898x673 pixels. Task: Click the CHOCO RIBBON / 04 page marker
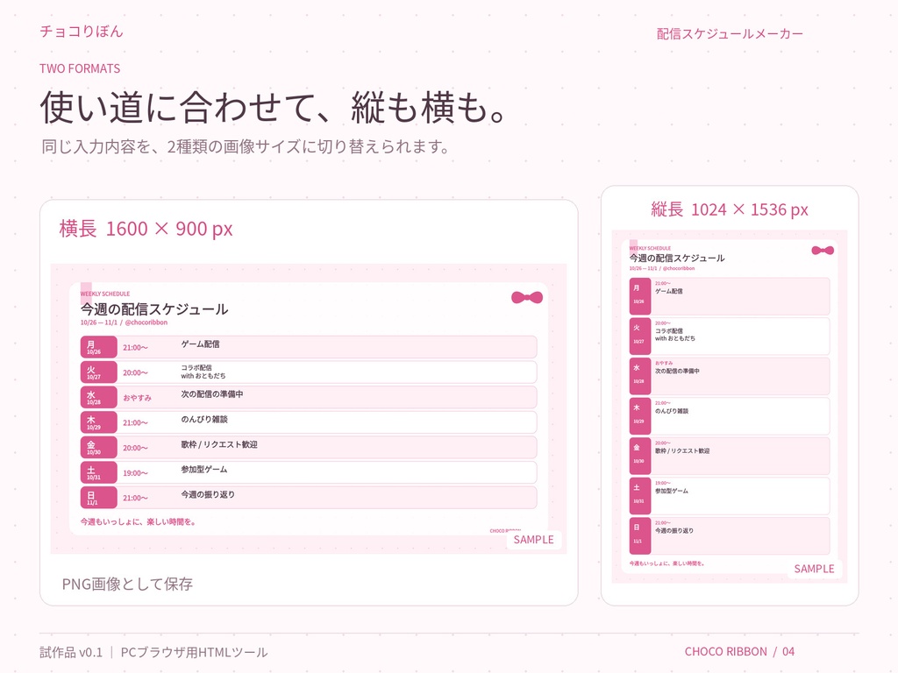pyautogui.click(x=739, y=652)
